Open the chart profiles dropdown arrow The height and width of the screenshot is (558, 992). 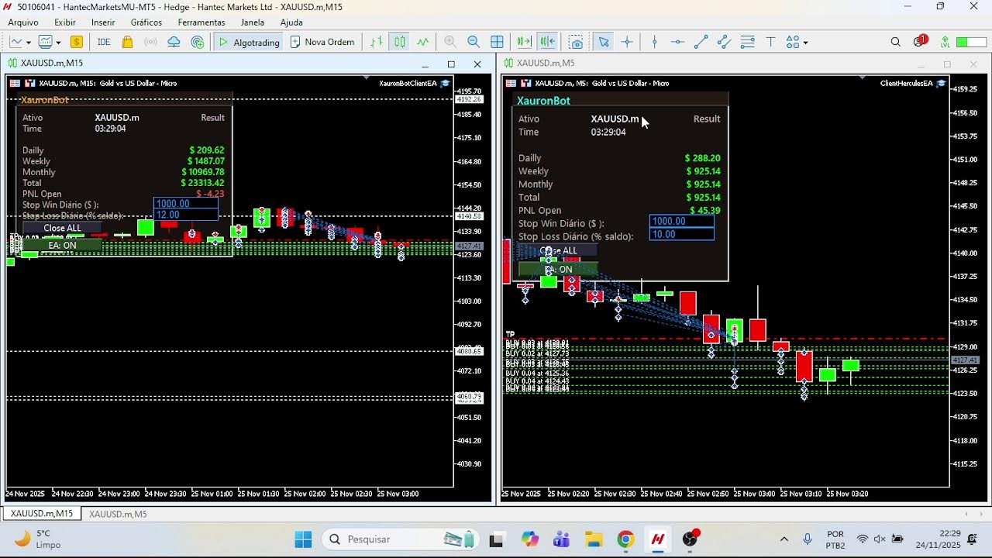pyautogui.click(x=58, y=43)
